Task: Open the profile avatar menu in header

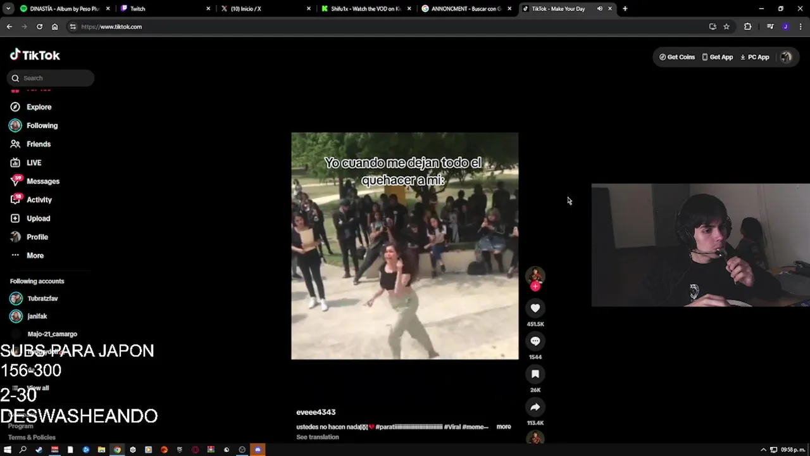Action: (x=786, y=57)
